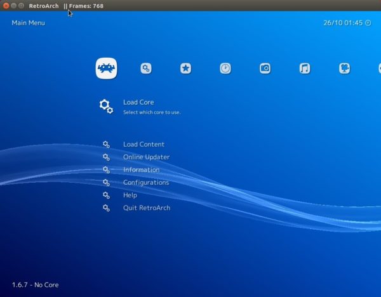Open the Information menu entry
The width and height of the screenshot is (381, 297).
click(142, 169)
